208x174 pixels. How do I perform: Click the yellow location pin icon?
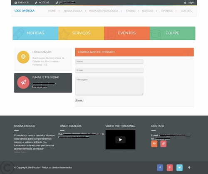tap(23, 57)
